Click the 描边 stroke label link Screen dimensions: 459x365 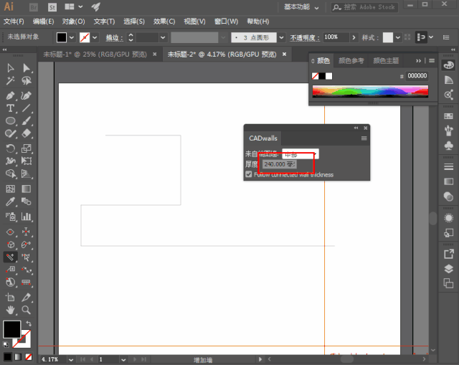(115, 38)
